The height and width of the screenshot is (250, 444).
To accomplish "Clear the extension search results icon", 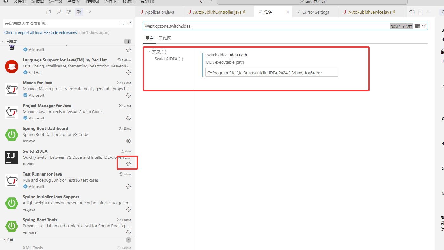I will [x=122, y=23].
